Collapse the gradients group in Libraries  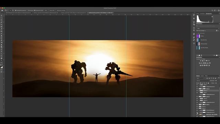(197, 33)
